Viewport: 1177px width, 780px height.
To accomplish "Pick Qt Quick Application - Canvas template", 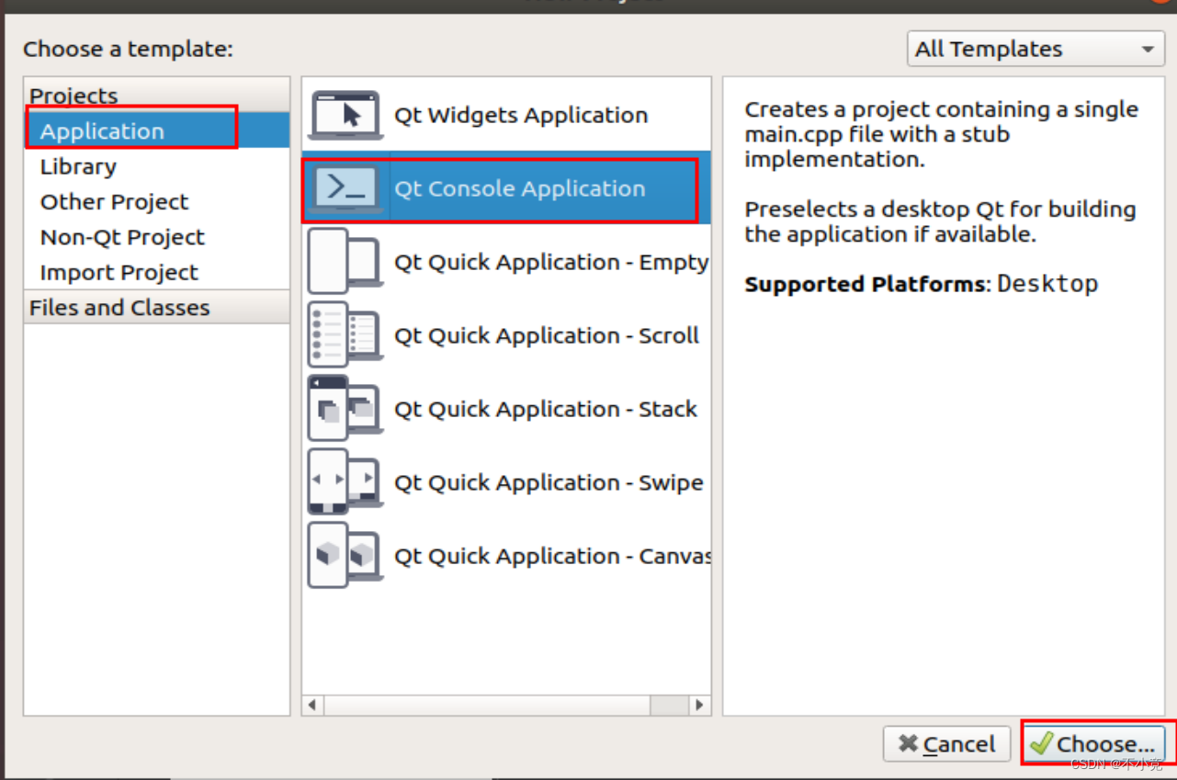I will 506,556.
